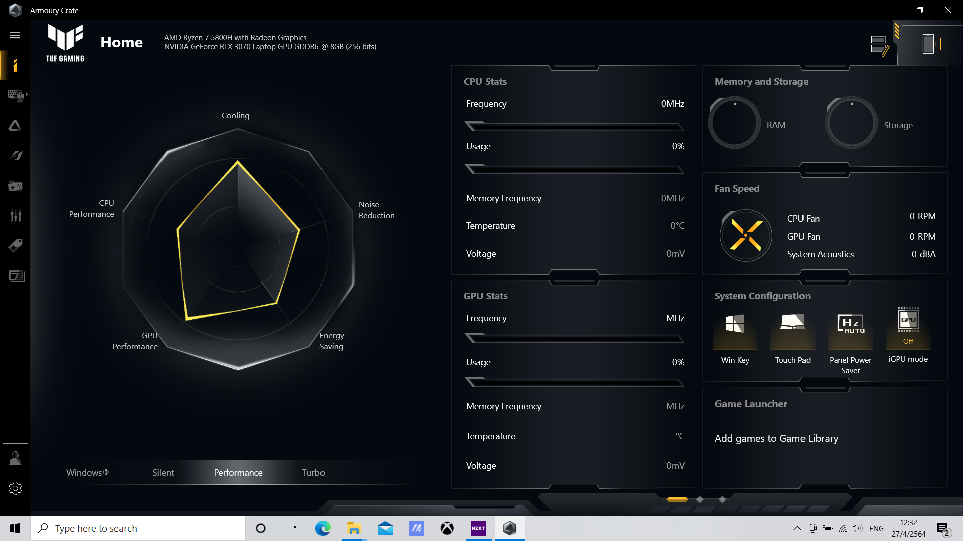The height and width of the screenshot is (541, 963).
Task: Open Cortana circle on taskbar
Action: 260,528
